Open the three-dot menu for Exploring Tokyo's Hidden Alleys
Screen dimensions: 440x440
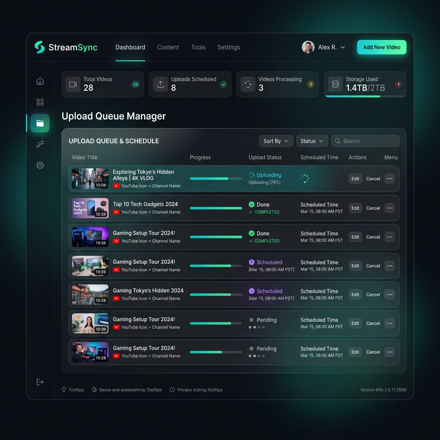(x=390, y=178)
